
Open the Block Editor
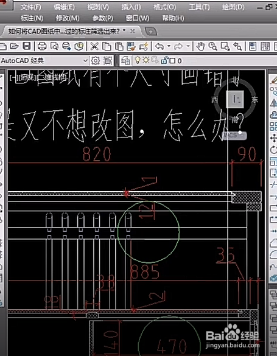pyautogui.click(x=144, y=46)
